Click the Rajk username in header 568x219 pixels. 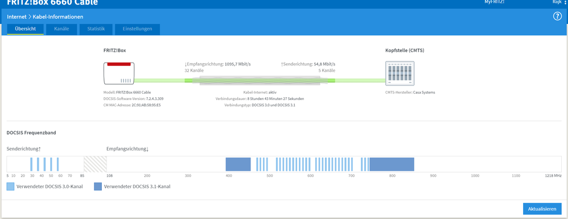tap(557, 2)
